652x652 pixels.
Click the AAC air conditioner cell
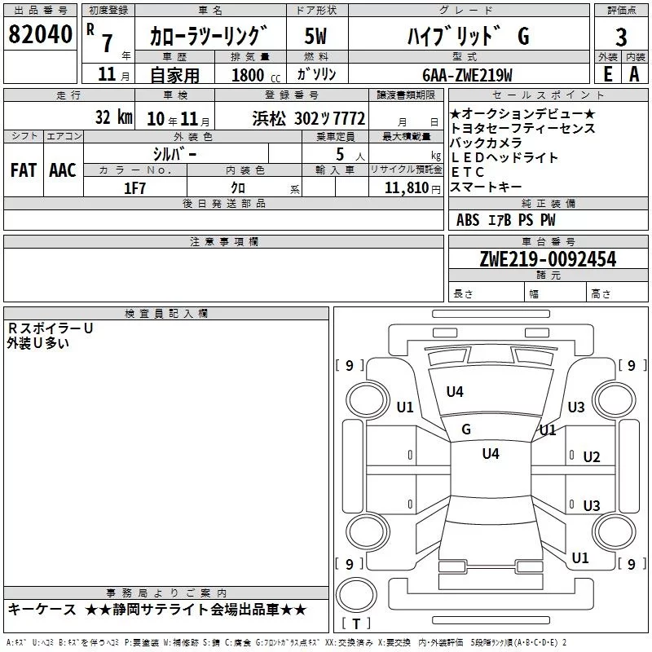[63, 170]
